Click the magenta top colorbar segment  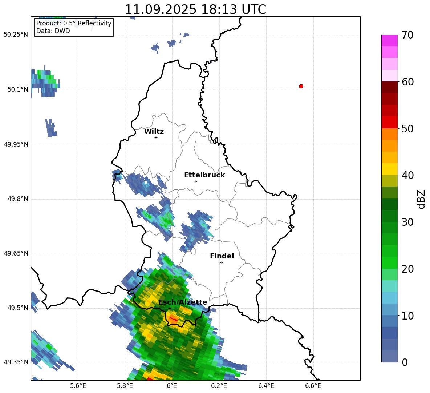pyautogui.click(x=389, y=40)
